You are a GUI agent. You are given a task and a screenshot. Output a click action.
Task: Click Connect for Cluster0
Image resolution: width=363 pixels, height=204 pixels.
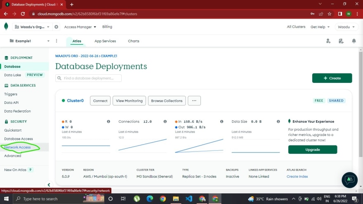(100, 101)
